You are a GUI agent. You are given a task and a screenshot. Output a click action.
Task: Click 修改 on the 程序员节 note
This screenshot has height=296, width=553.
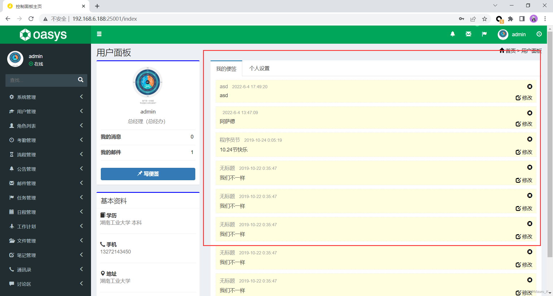(x=524, y=152)
